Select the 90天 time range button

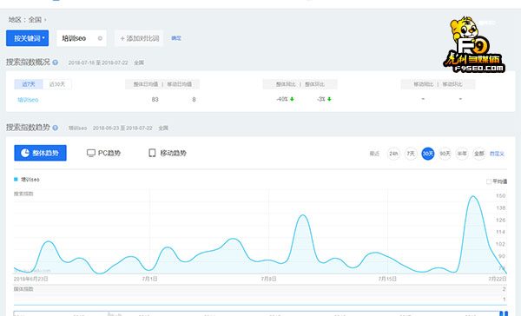445,154
